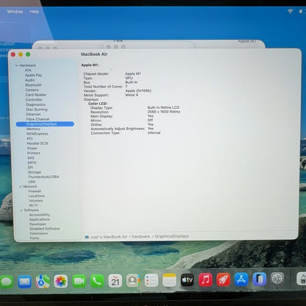
Task: Select Thunderbolt/USB4 in the sidebar
Action: click(x=43, y=177)
